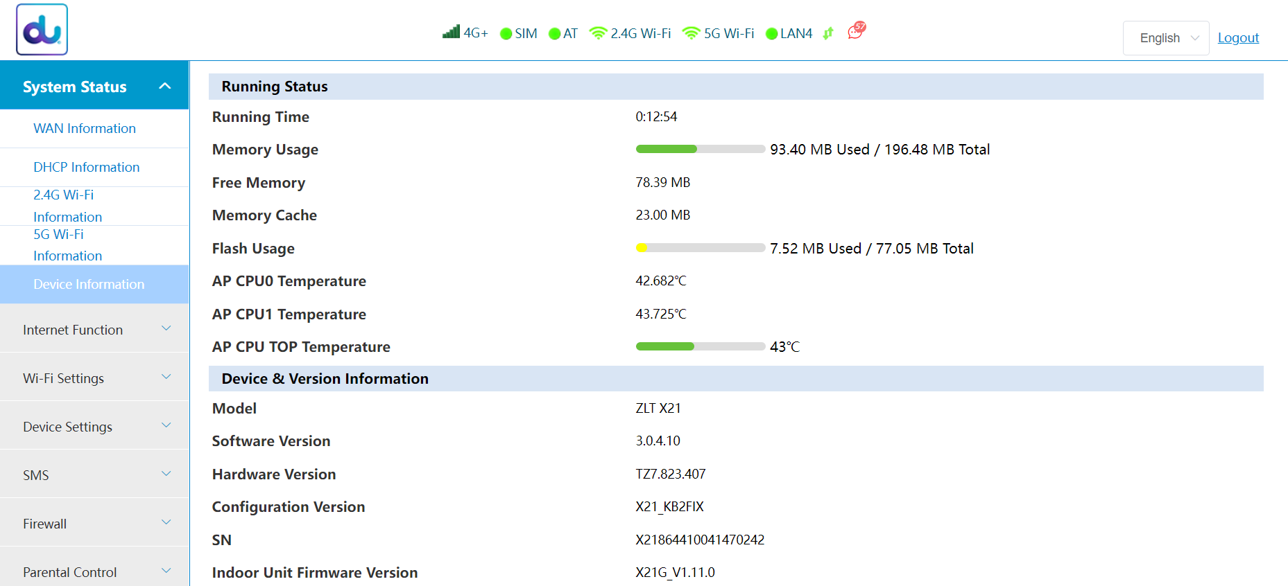Click the Logout link

point(1238,38)
